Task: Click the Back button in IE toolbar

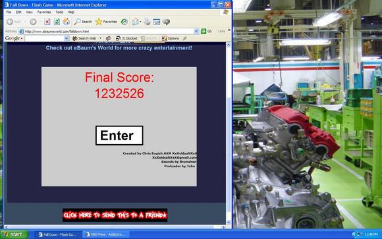Action: click(x=14, y=22)
